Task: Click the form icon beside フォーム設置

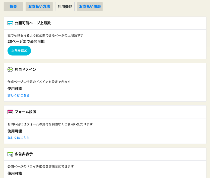Action: pyautogui.click(x=10, y=112)
